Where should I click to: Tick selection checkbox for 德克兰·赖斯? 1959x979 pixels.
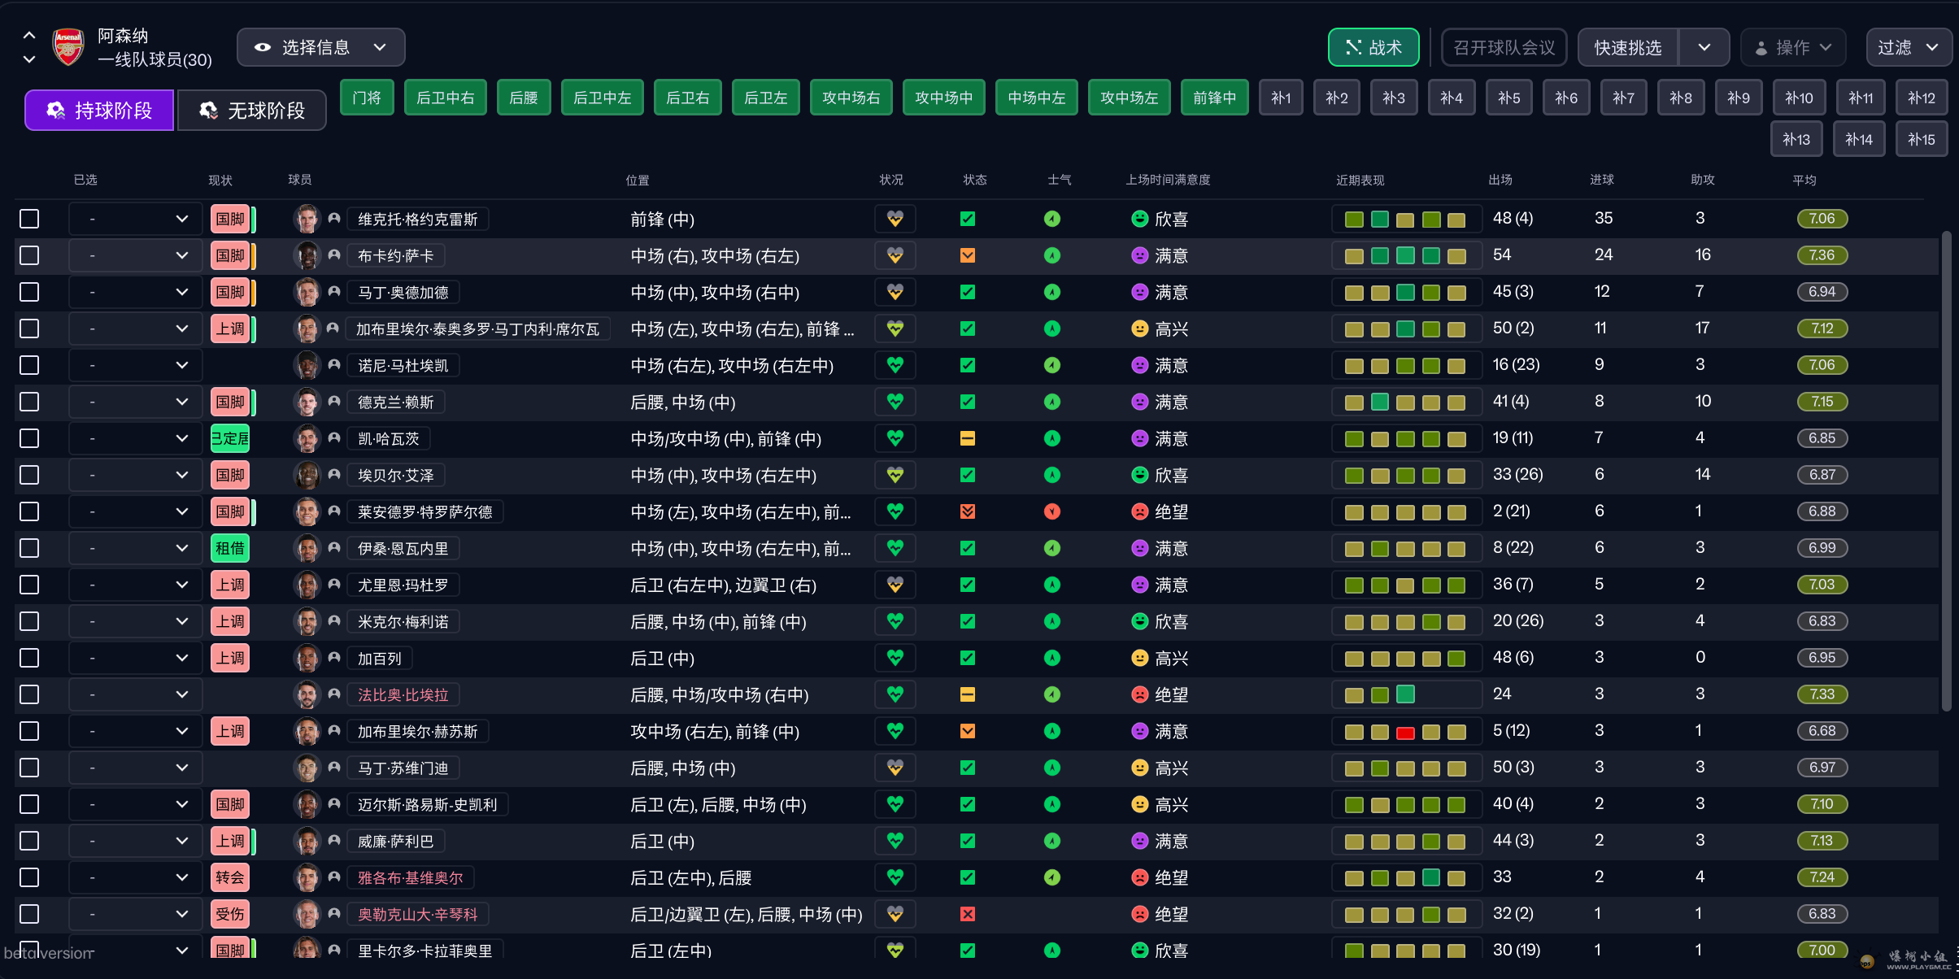29,402
